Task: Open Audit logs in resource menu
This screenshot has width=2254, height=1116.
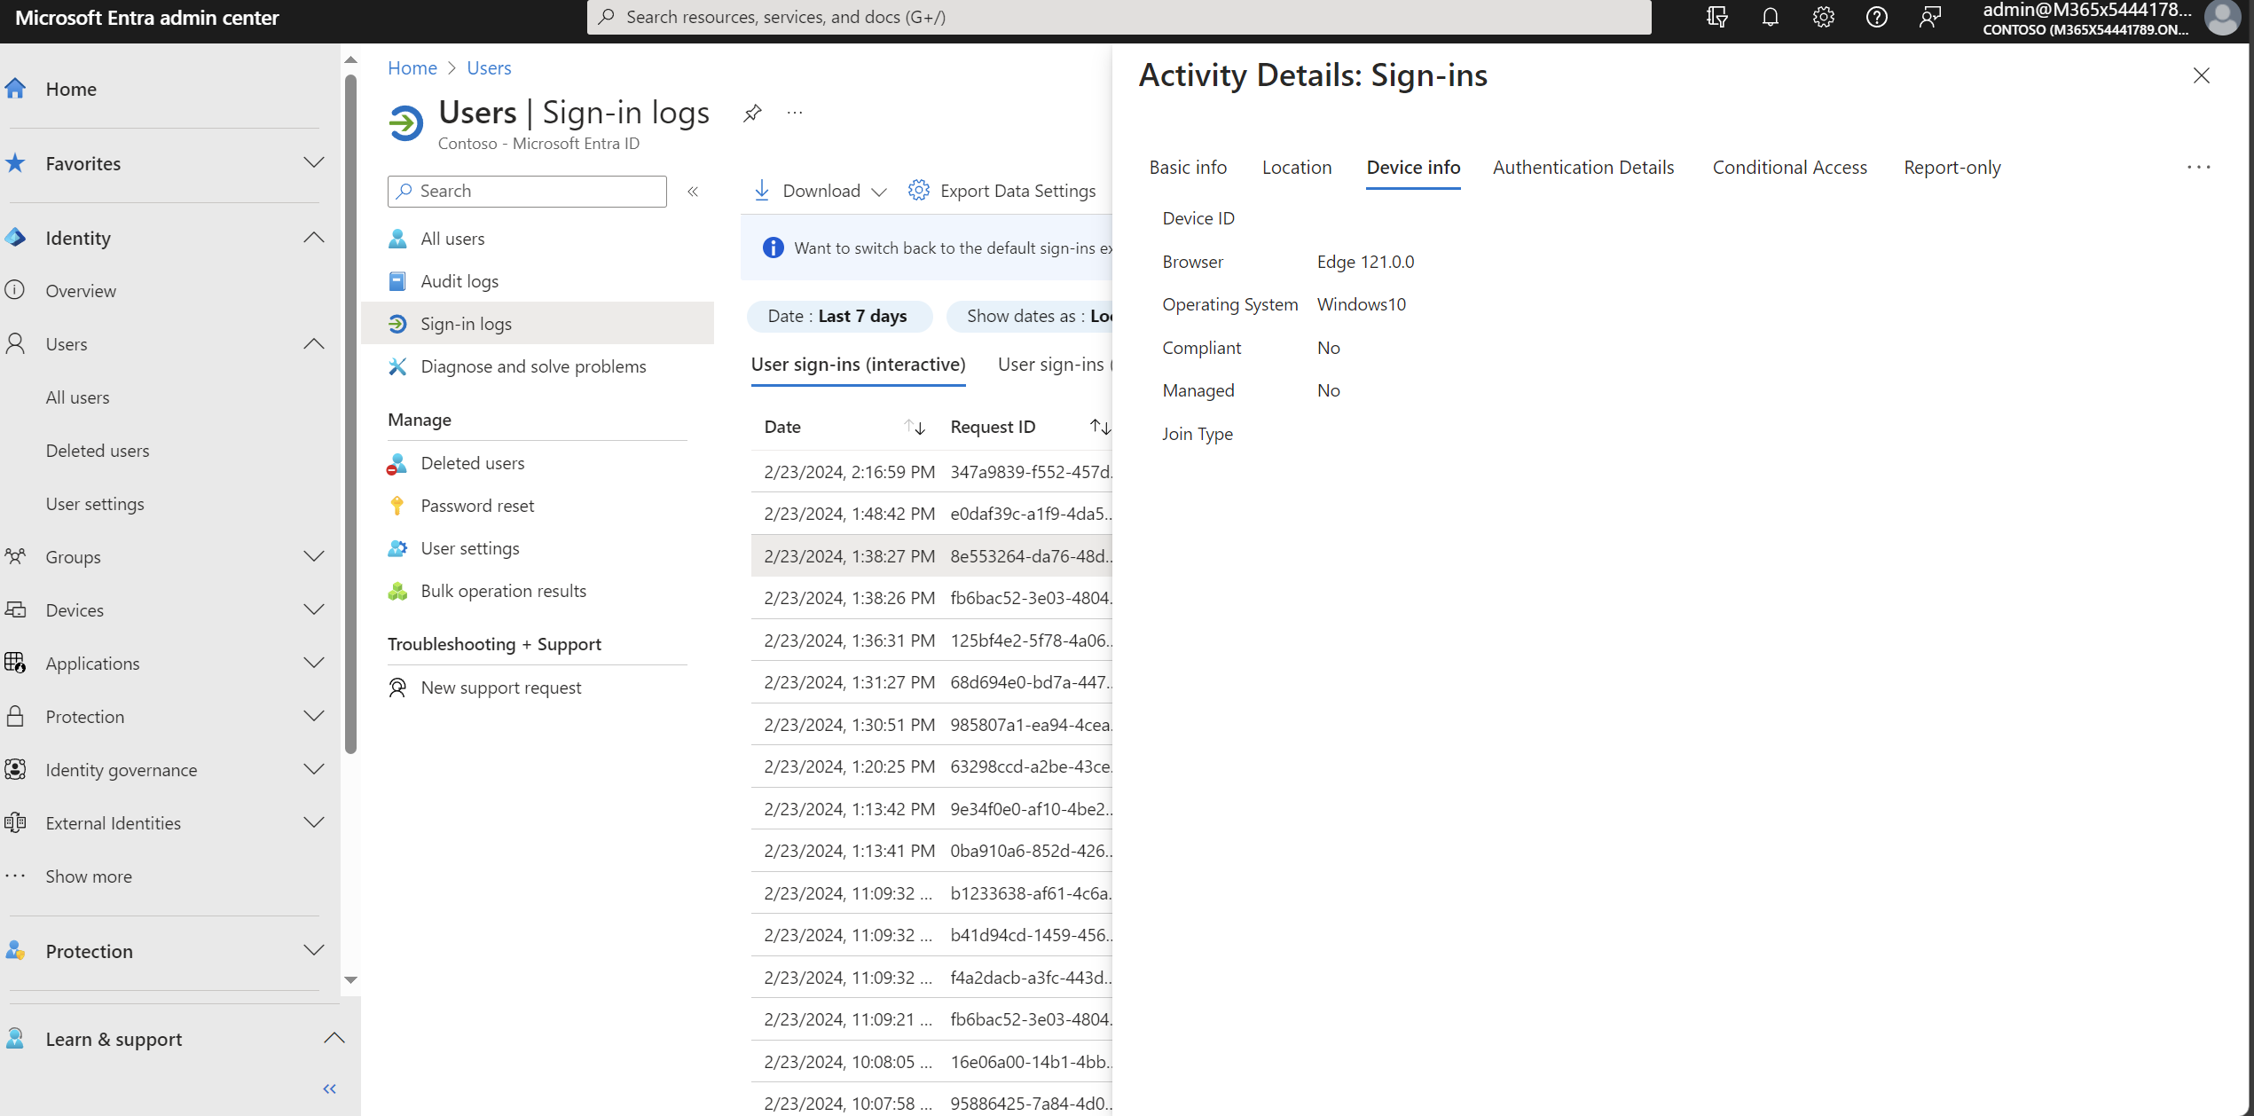Action: (459, 281)
